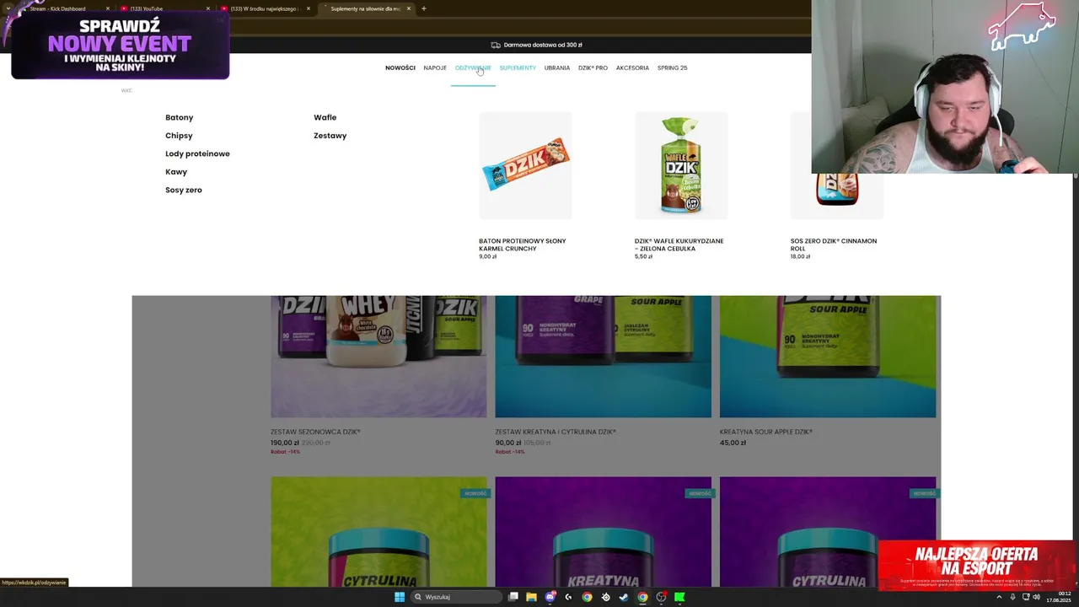
Task: Close the (133) YouTube tab
Action: [x=208, y=8]
